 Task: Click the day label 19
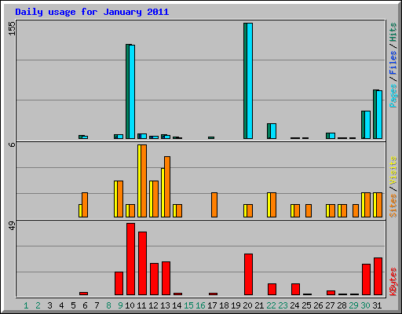(x=236, y=305)
